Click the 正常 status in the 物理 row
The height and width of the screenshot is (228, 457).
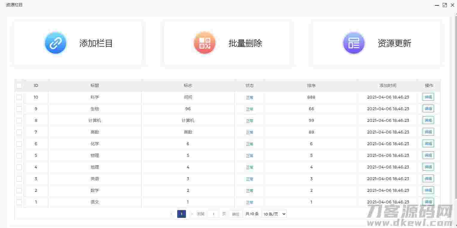250,156
